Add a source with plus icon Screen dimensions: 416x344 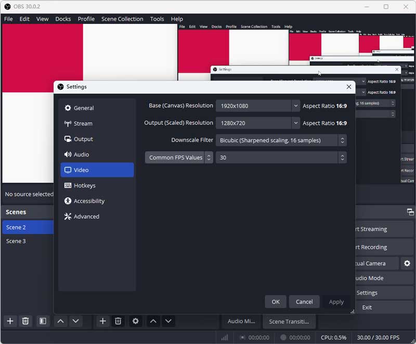coord(103,321)
